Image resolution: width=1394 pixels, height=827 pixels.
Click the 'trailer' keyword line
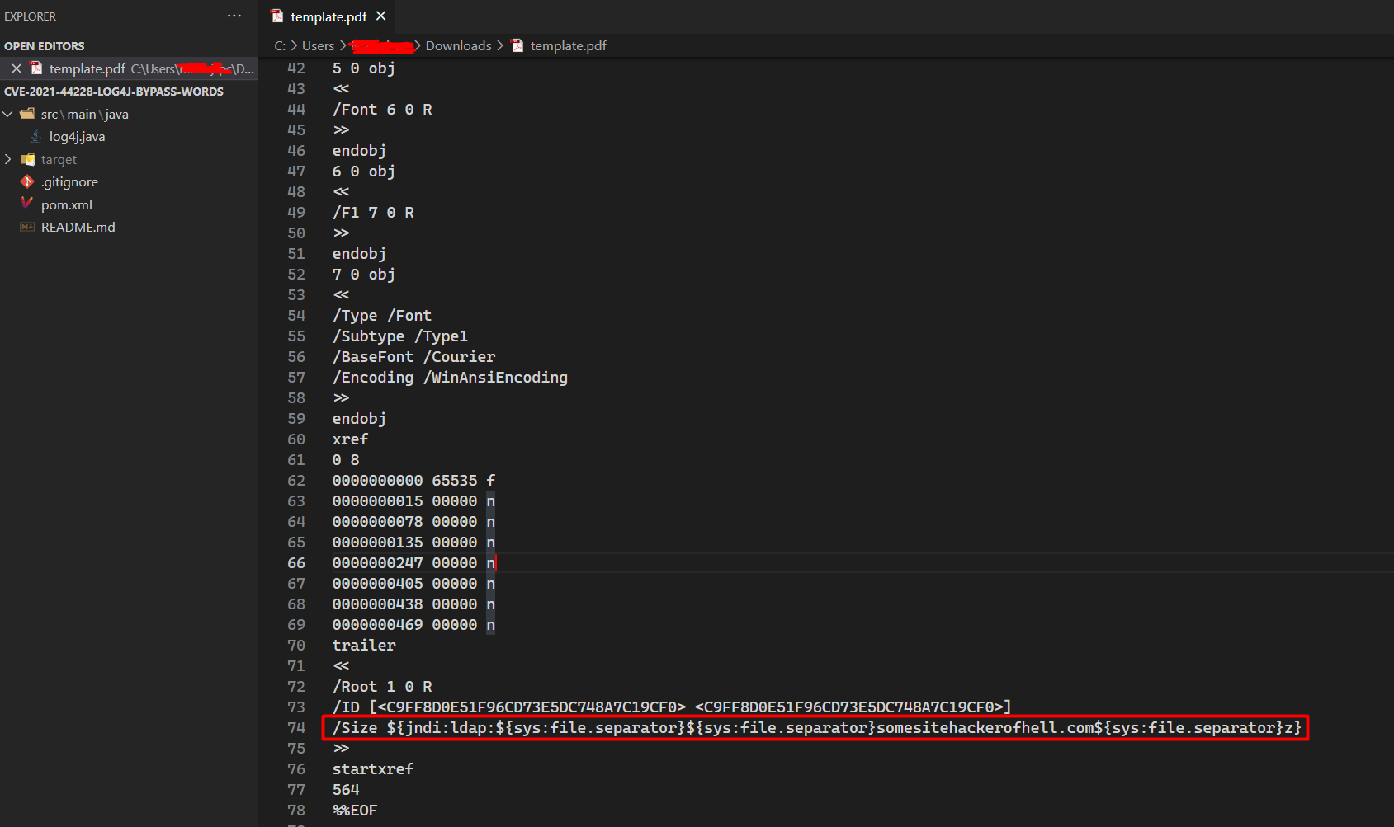point(364,646)
